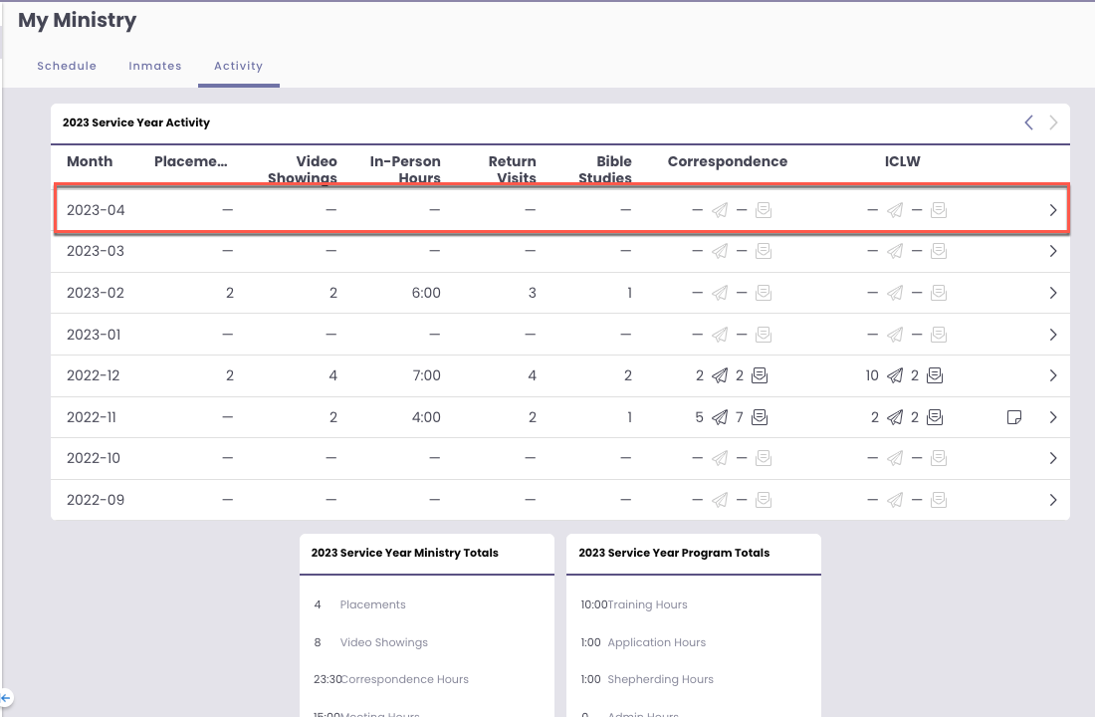Click the 7:00 in-person hours value

pos(426,375)
